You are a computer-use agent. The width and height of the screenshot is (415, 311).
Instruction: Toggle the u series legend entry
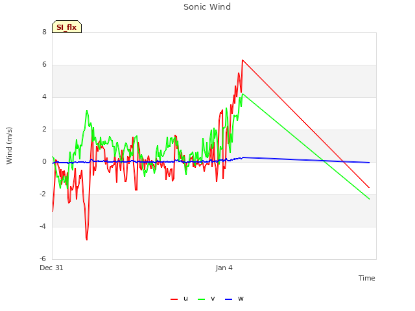(x=179, y=299)
